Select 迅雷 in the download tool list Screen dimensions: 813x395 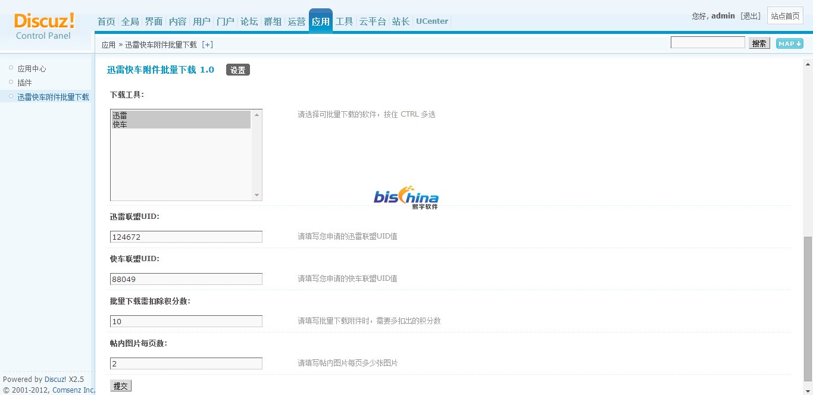click(x=181, y=115)
